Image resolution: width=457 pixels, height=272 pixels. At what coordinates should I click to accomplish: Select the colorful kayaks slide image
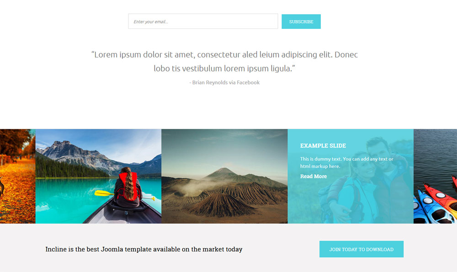click(435, 176)
